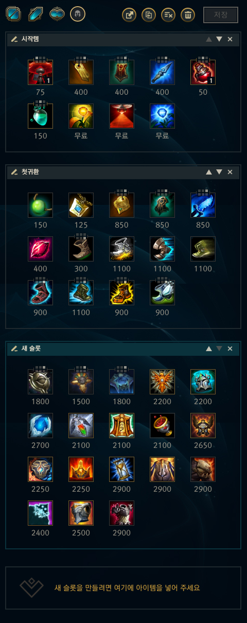Click the clear all items icon

(168, 15)
